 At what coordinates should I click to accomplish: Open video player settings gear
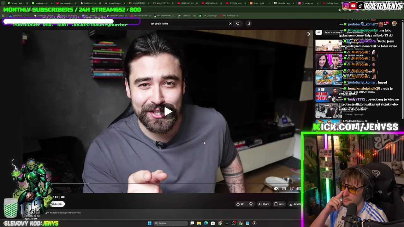click(x=291, y=189)
